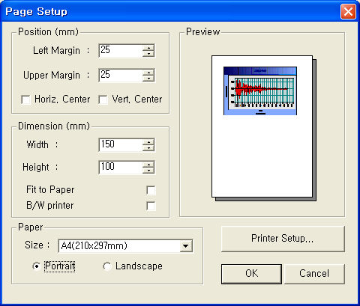Increase Upper Margin with up spinner arrow
360x306 pixels.
point(148,73)
